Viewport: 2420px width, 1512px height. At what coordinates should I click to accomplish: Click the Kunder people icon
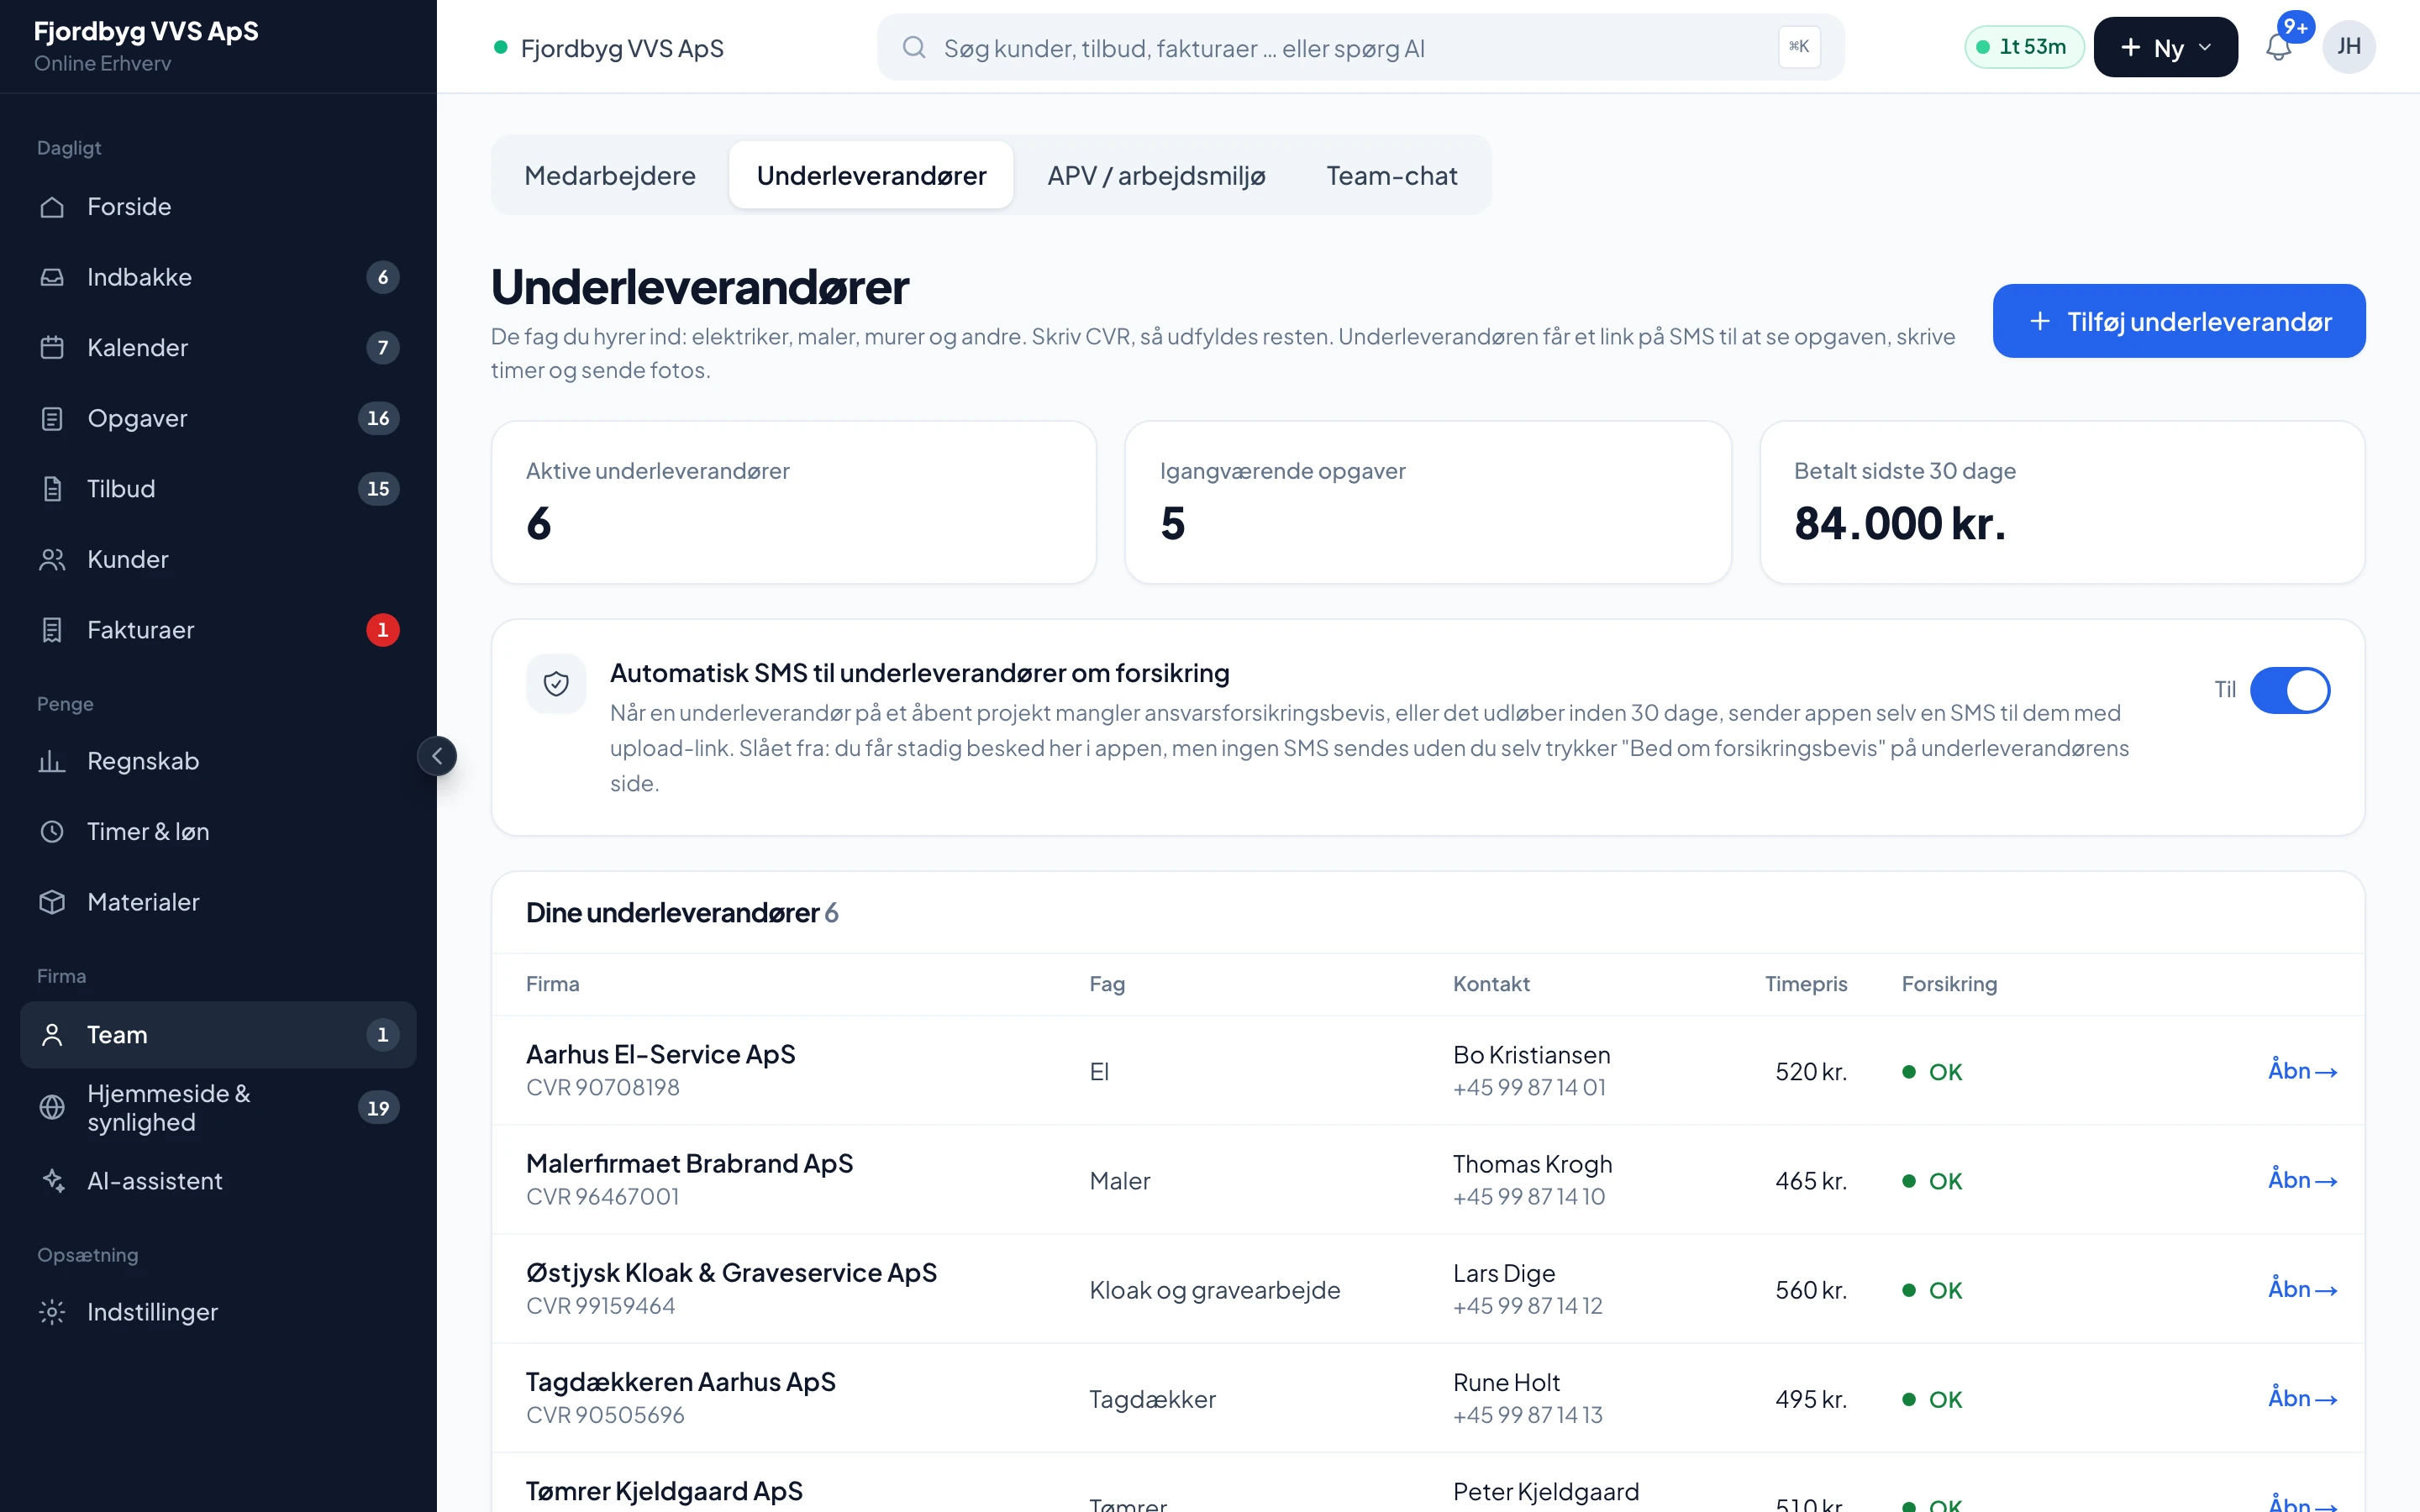tap(52, 560)
